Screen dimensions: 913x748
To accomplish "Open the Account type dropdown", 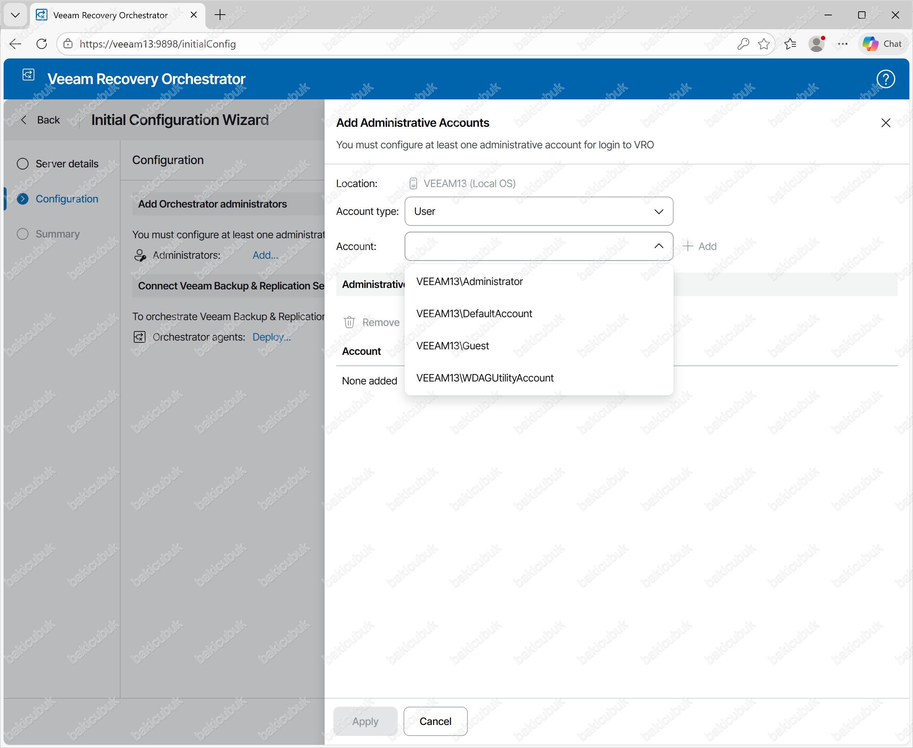I will pyautogui.click(x=539, y=212).
